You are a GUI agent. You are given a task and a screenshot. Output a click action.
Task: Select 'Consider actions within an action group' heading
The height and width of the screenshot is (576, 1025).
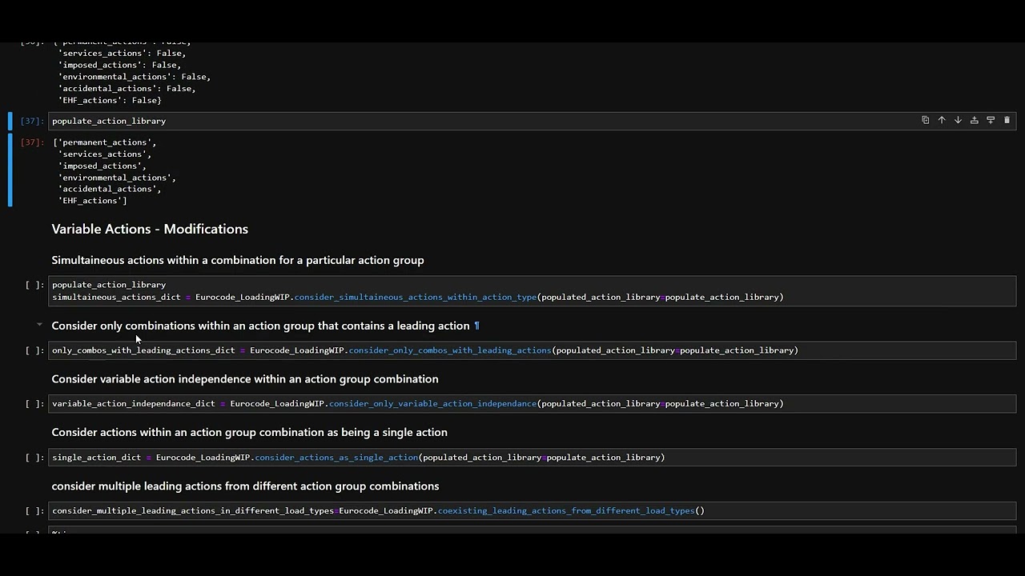[249, 433]
